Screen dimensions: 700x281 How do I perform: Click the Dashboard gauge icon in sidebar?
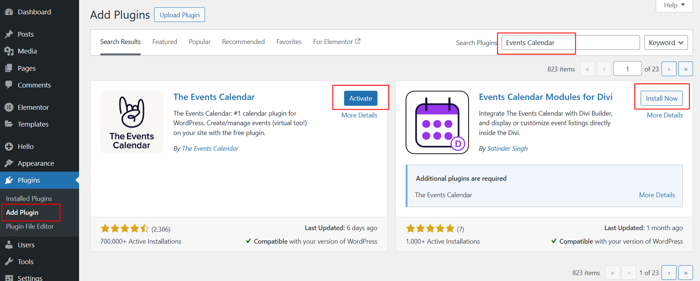tap(9, 12)
